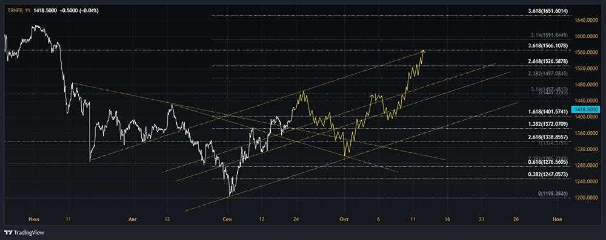Click the cyan 1418.5000 current price tag
The height and width of the screenshot is (240, 606).
pos(586,109)
